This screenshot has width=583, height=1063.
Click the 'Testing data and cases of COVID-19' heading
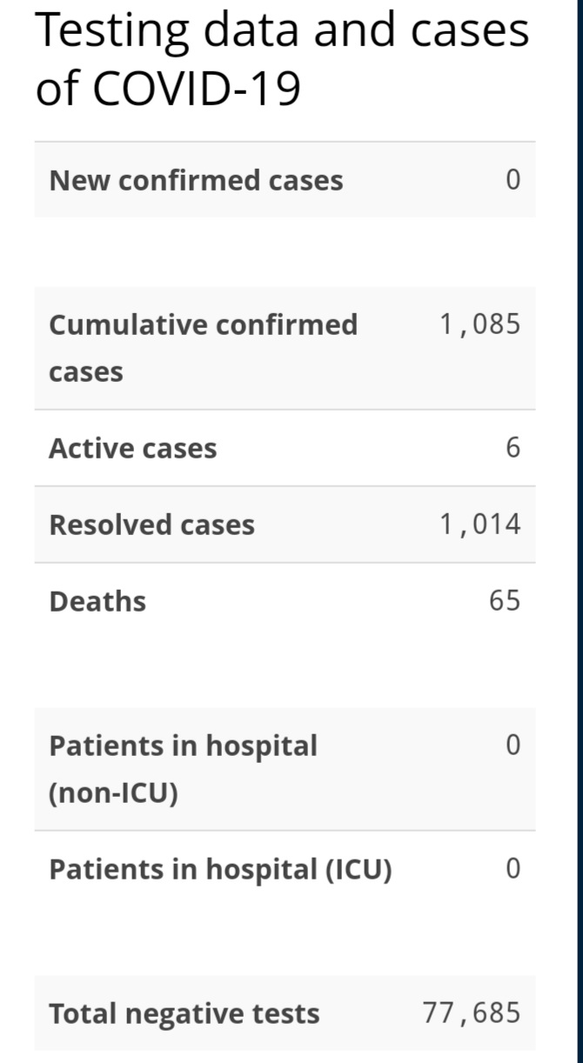pos(282,59)
